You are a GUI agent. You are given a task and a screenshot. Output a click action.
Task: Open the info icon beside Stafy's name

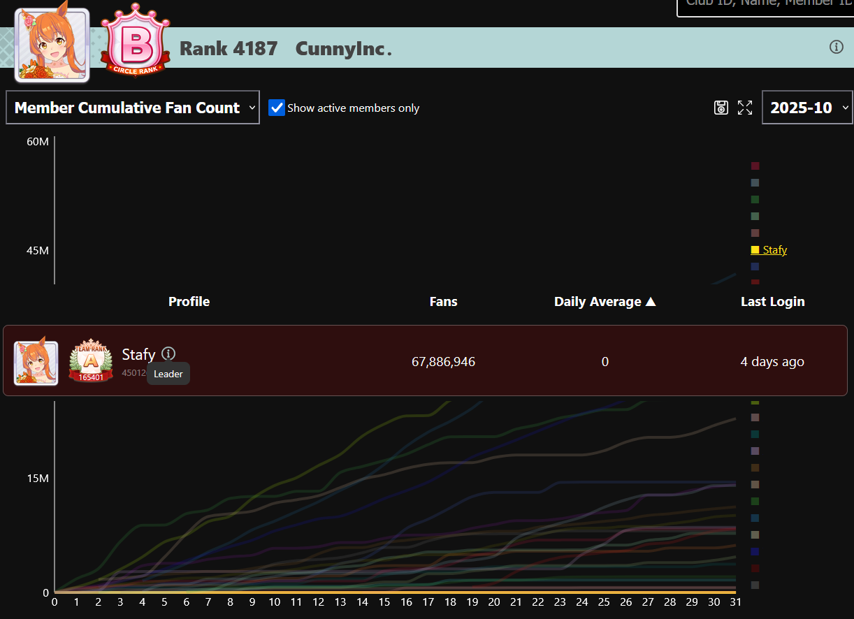pos(168,354)
